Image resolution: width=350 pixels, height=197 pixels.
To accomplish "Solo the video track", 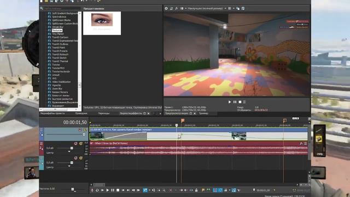I will (85, 130).
